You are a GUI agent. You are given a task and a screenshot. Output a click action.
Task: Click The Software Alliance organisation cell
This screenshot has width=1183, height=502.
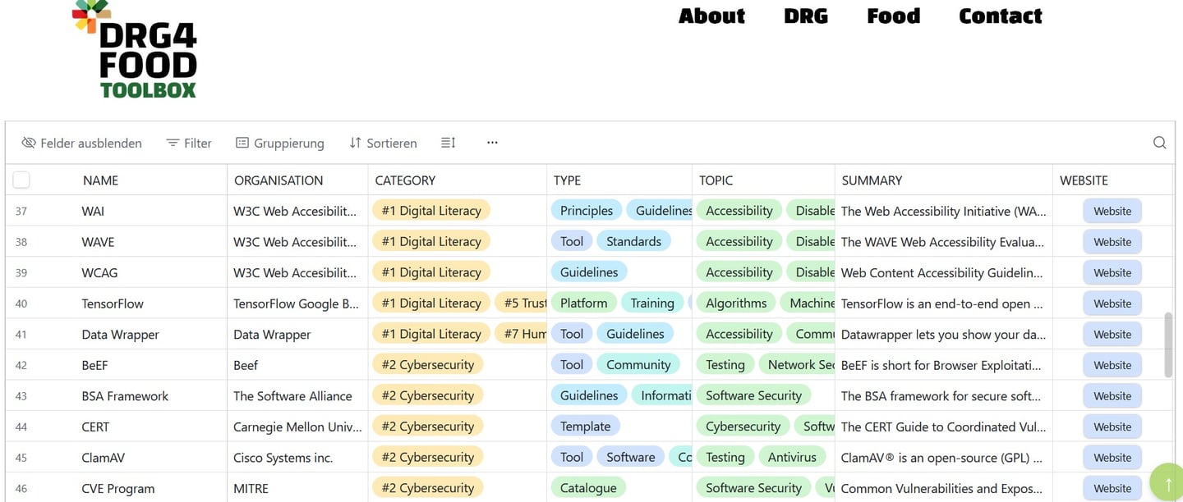pos(297,395)
